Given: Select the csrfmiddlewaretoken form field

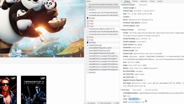Looking at the screenshot, I should click(x=153, y=93).
